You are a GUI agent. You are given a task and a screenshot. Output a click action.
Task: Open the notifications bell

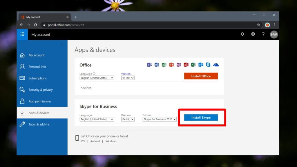242,34
